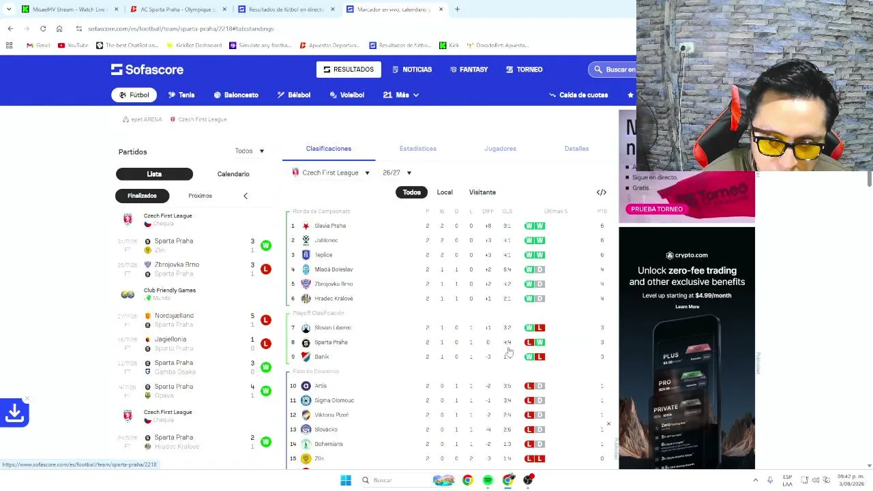Click the browser reload button
The image size is (873, 491).
coord(43,29)
